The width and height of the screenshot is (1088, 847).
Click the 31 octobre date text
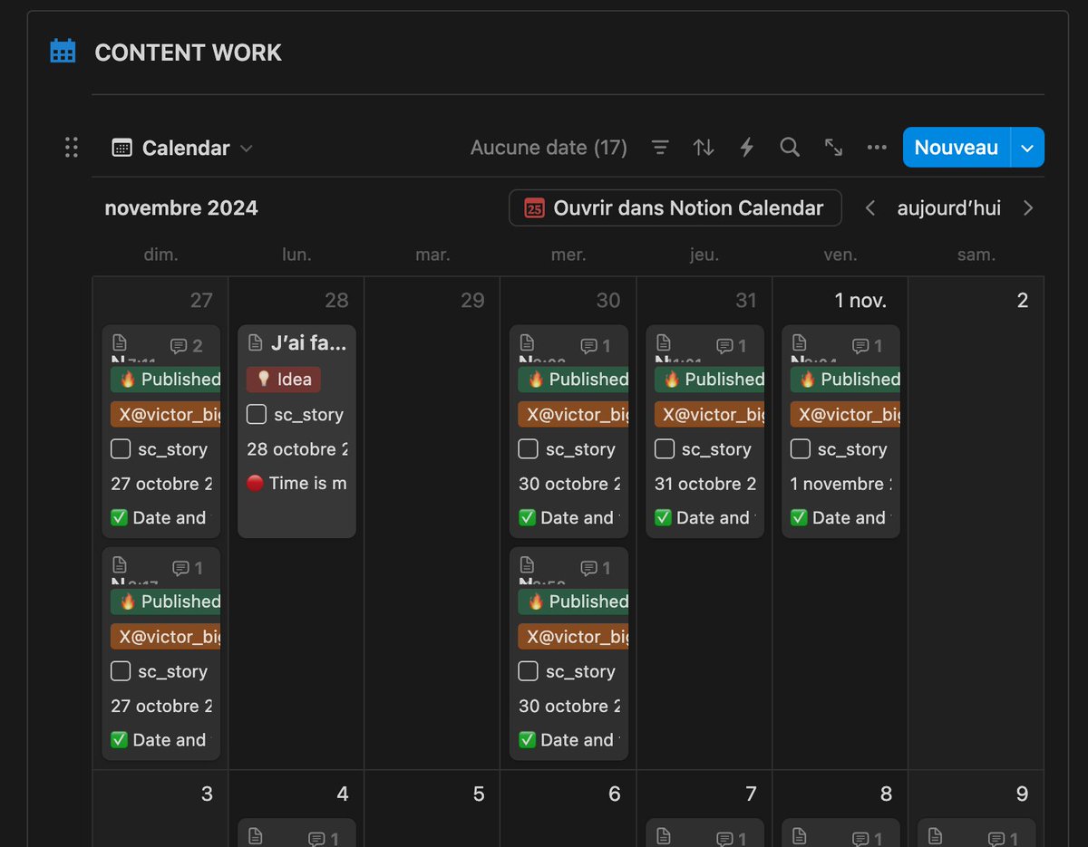click(x=705, y=484)
